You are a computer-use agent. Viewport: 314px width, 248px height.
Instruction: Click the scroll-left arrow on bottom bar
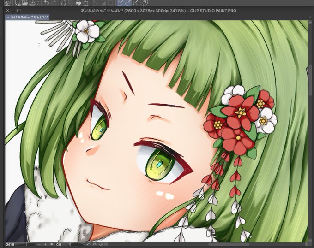tap(106, 245)
